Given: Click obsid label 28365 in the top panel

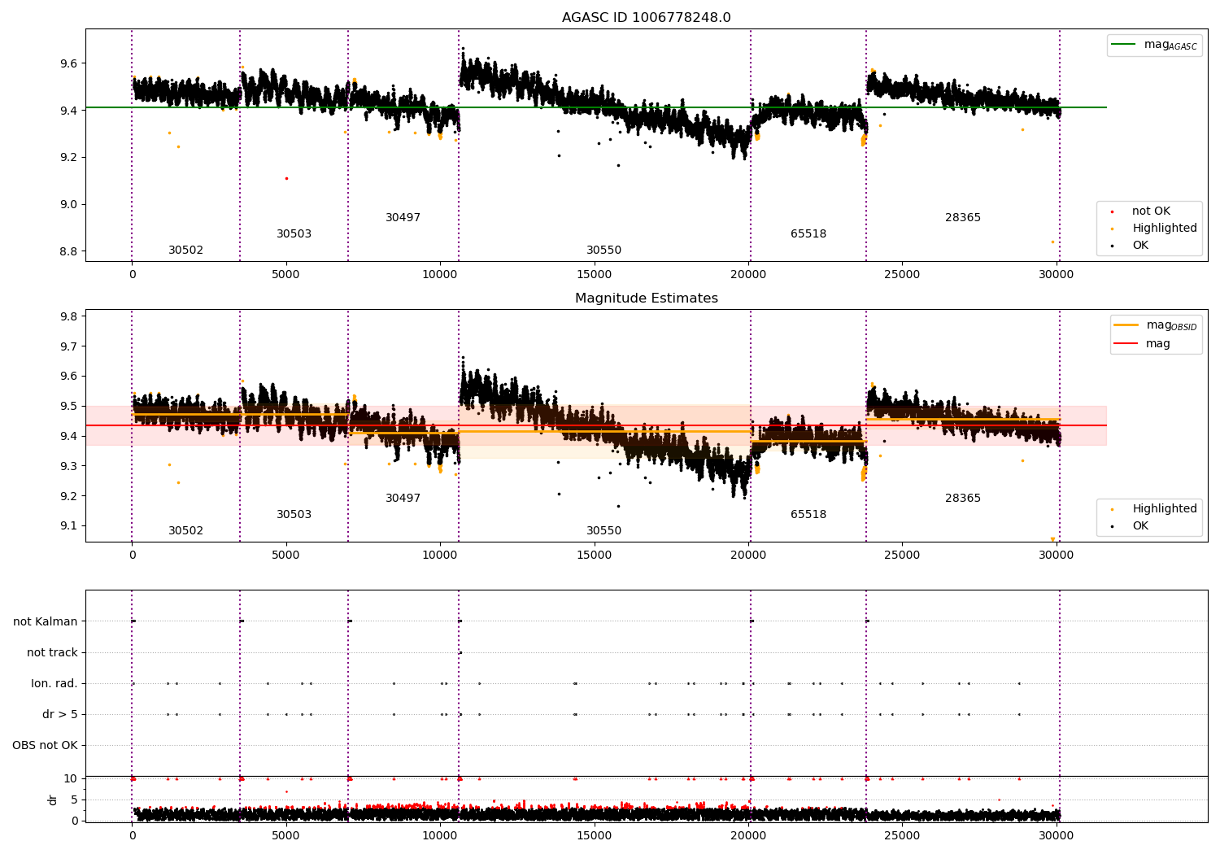Looking at the screenshot, I should [963, 218].
